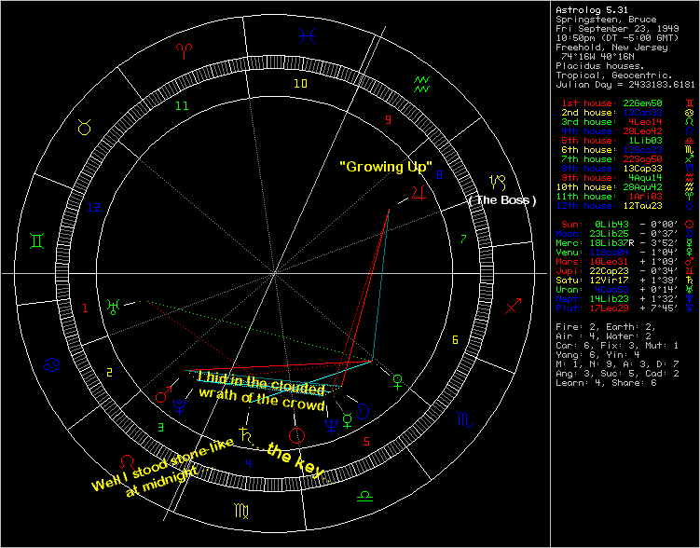700x548 pixels.
Task: Click the blue house number 8 on the wheel
Action: (439, 175)
